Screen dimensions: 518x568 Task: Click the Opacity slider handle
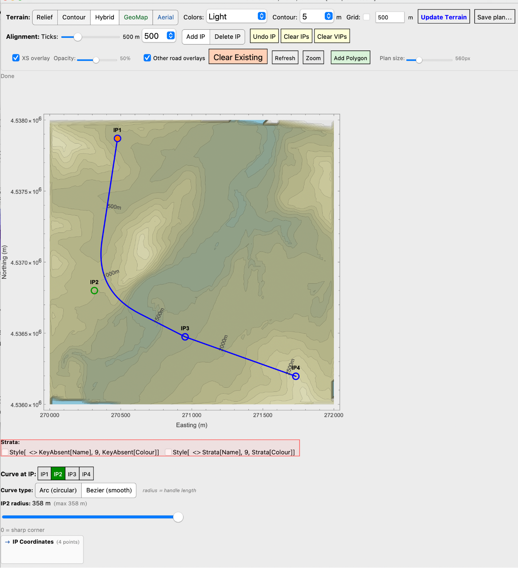tap(96, 60)
